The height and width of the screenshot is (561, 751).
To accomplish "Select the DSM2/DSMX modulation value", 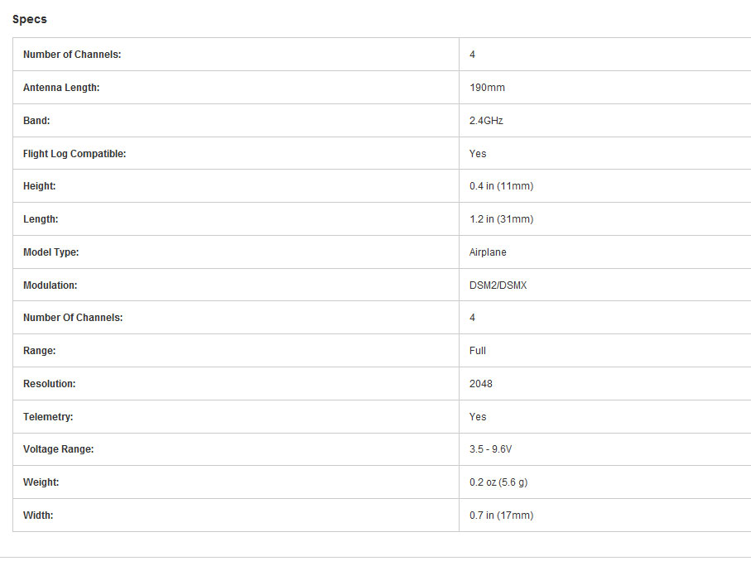I will pyautogui.click(x=498, y=285).
